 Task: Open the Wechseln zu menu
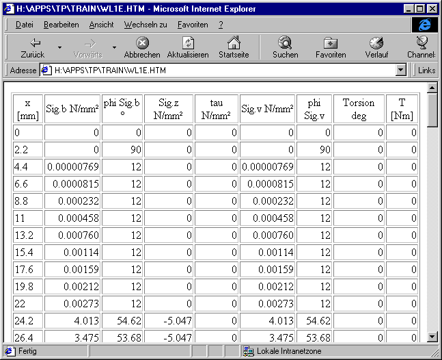[x=146, y=25]
